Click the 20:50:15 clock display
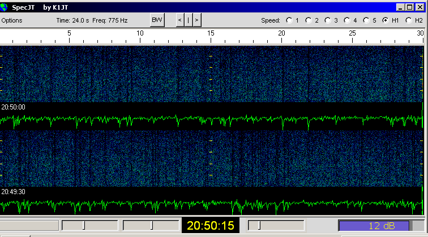This screenshot has width=428, height=237. click(x=211, y=225)
